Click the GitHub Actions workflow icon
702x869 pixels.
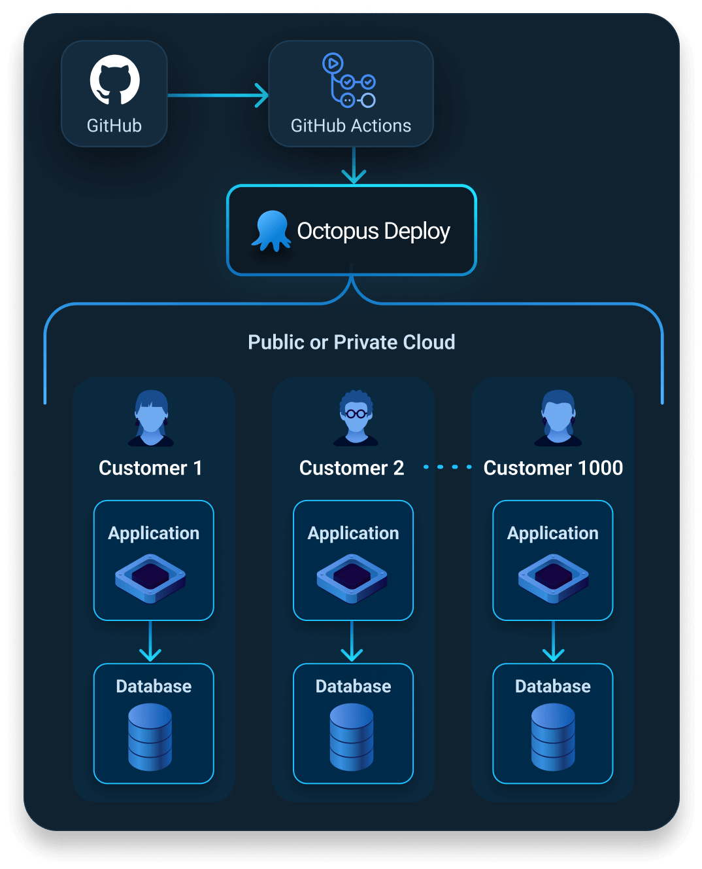tap(349, 80)
